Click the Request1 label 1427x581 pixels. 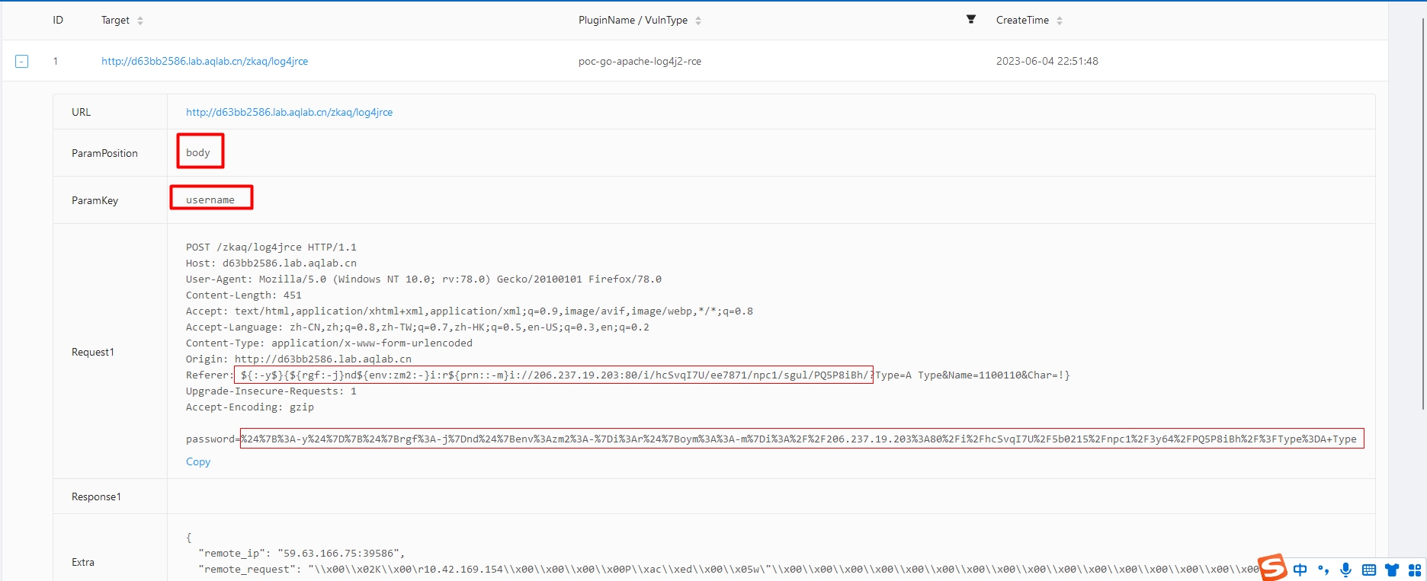tap(93, 352)
